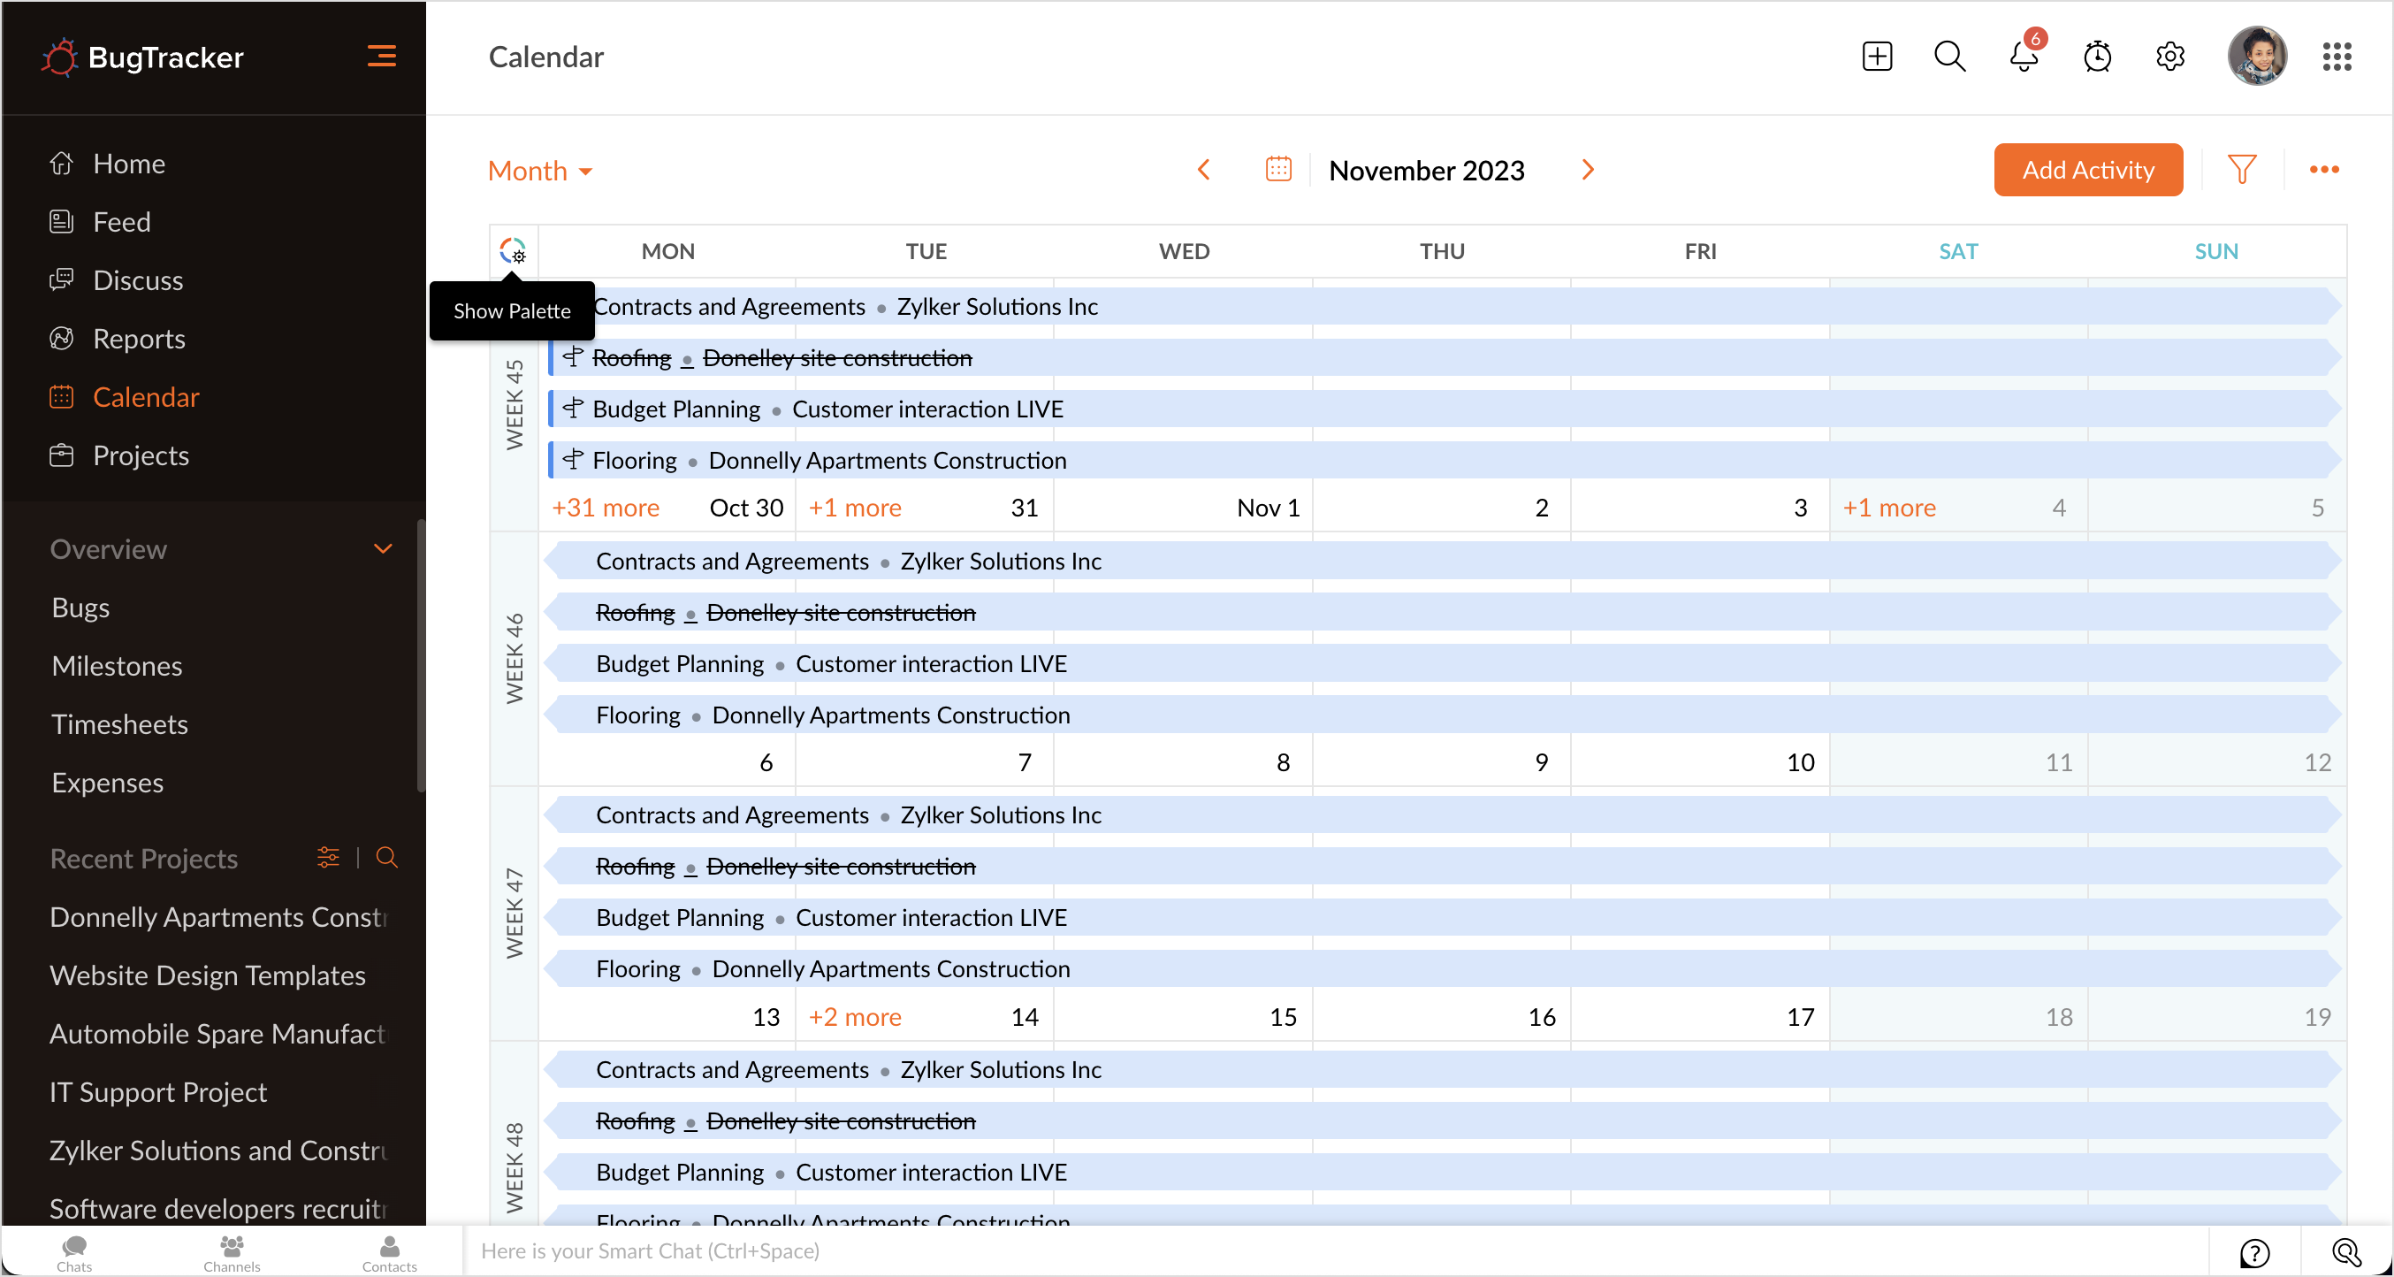Screen dimensions: 2394x1277
Task: Click the Show Palette color icon
Action: point(512,251)
